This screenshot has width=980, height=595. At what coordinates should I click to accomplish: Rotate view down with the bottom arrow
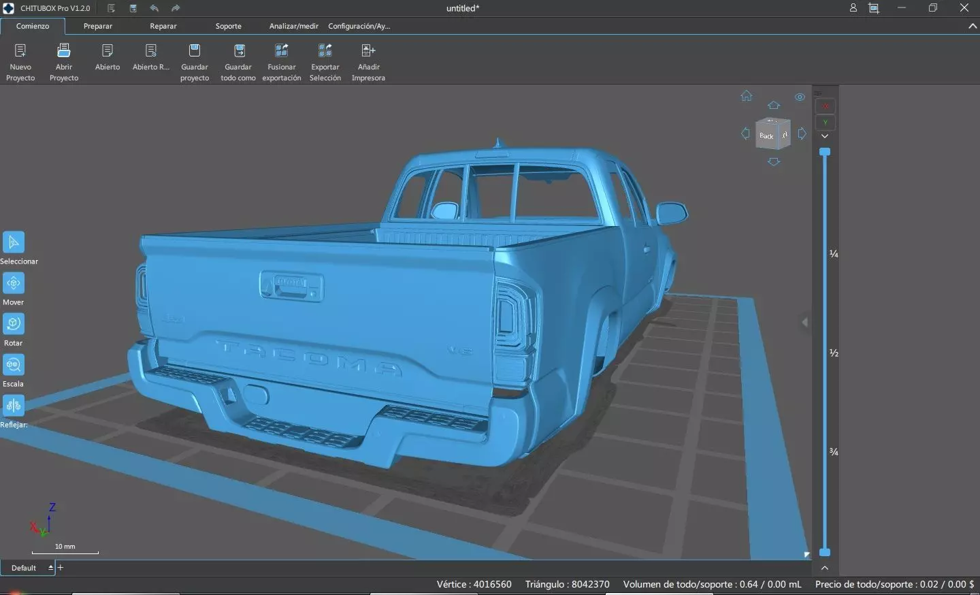774,162
